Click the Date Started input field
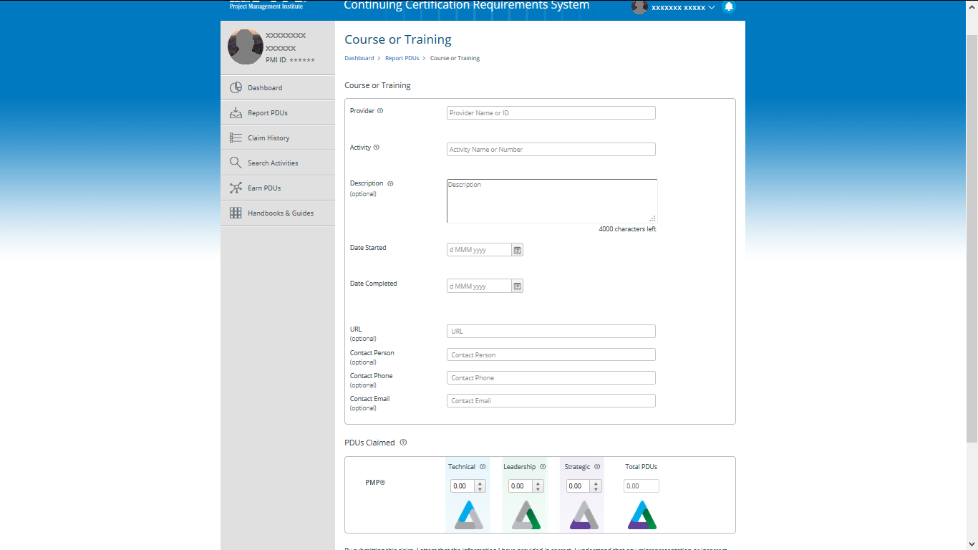Screen dimensions: 978x550 pyautogui.click(x=479, y=250)
